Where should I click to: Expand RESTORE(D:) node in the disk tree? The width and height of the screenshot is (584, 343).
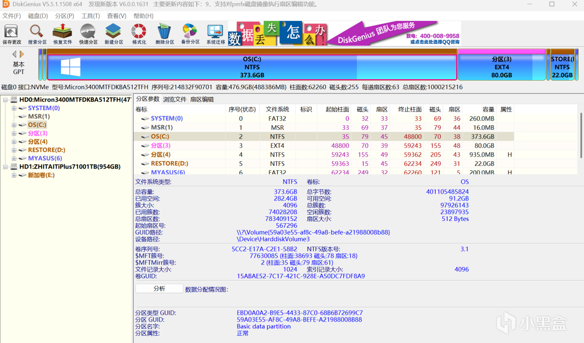(x=14, y=150)
